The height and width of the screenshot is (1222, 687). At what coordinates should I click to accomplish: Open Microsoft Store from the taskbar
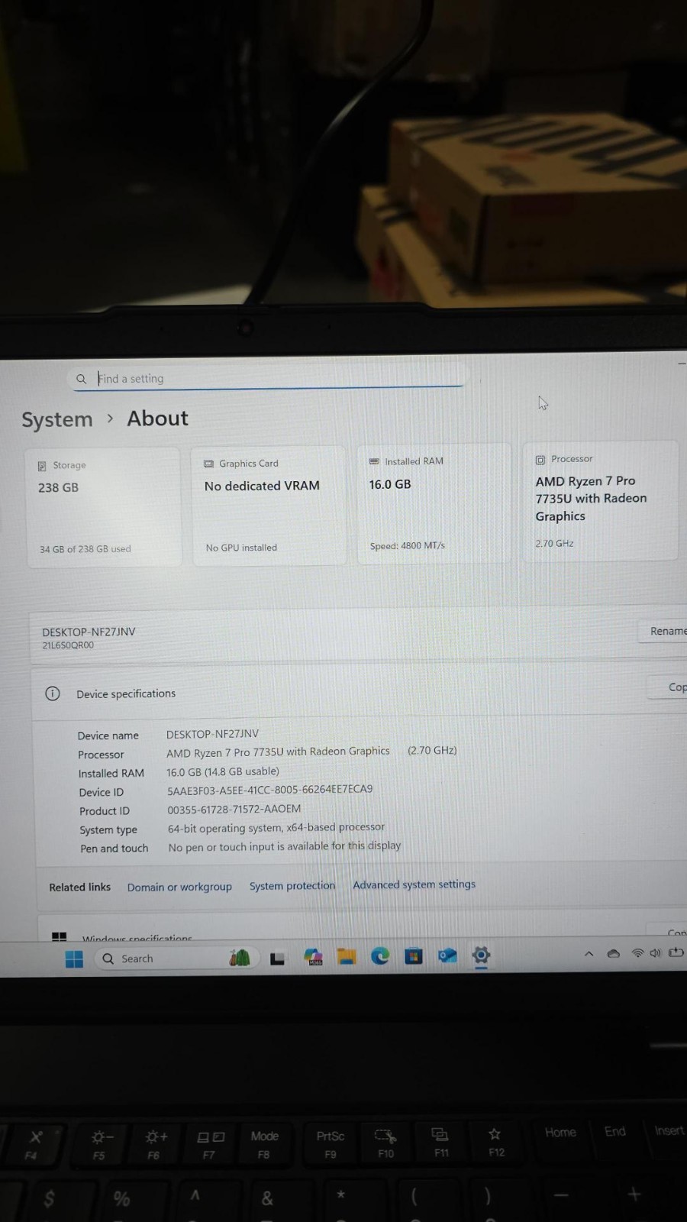pyautogui.click(x=414, y=955)
